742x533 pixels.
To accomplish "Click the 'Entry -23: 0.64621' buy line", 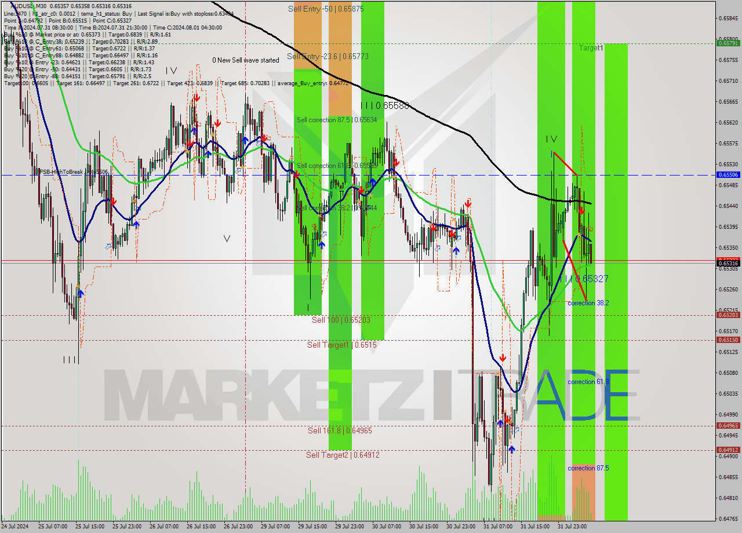I will pyautogui.click(x=79, y=62).
